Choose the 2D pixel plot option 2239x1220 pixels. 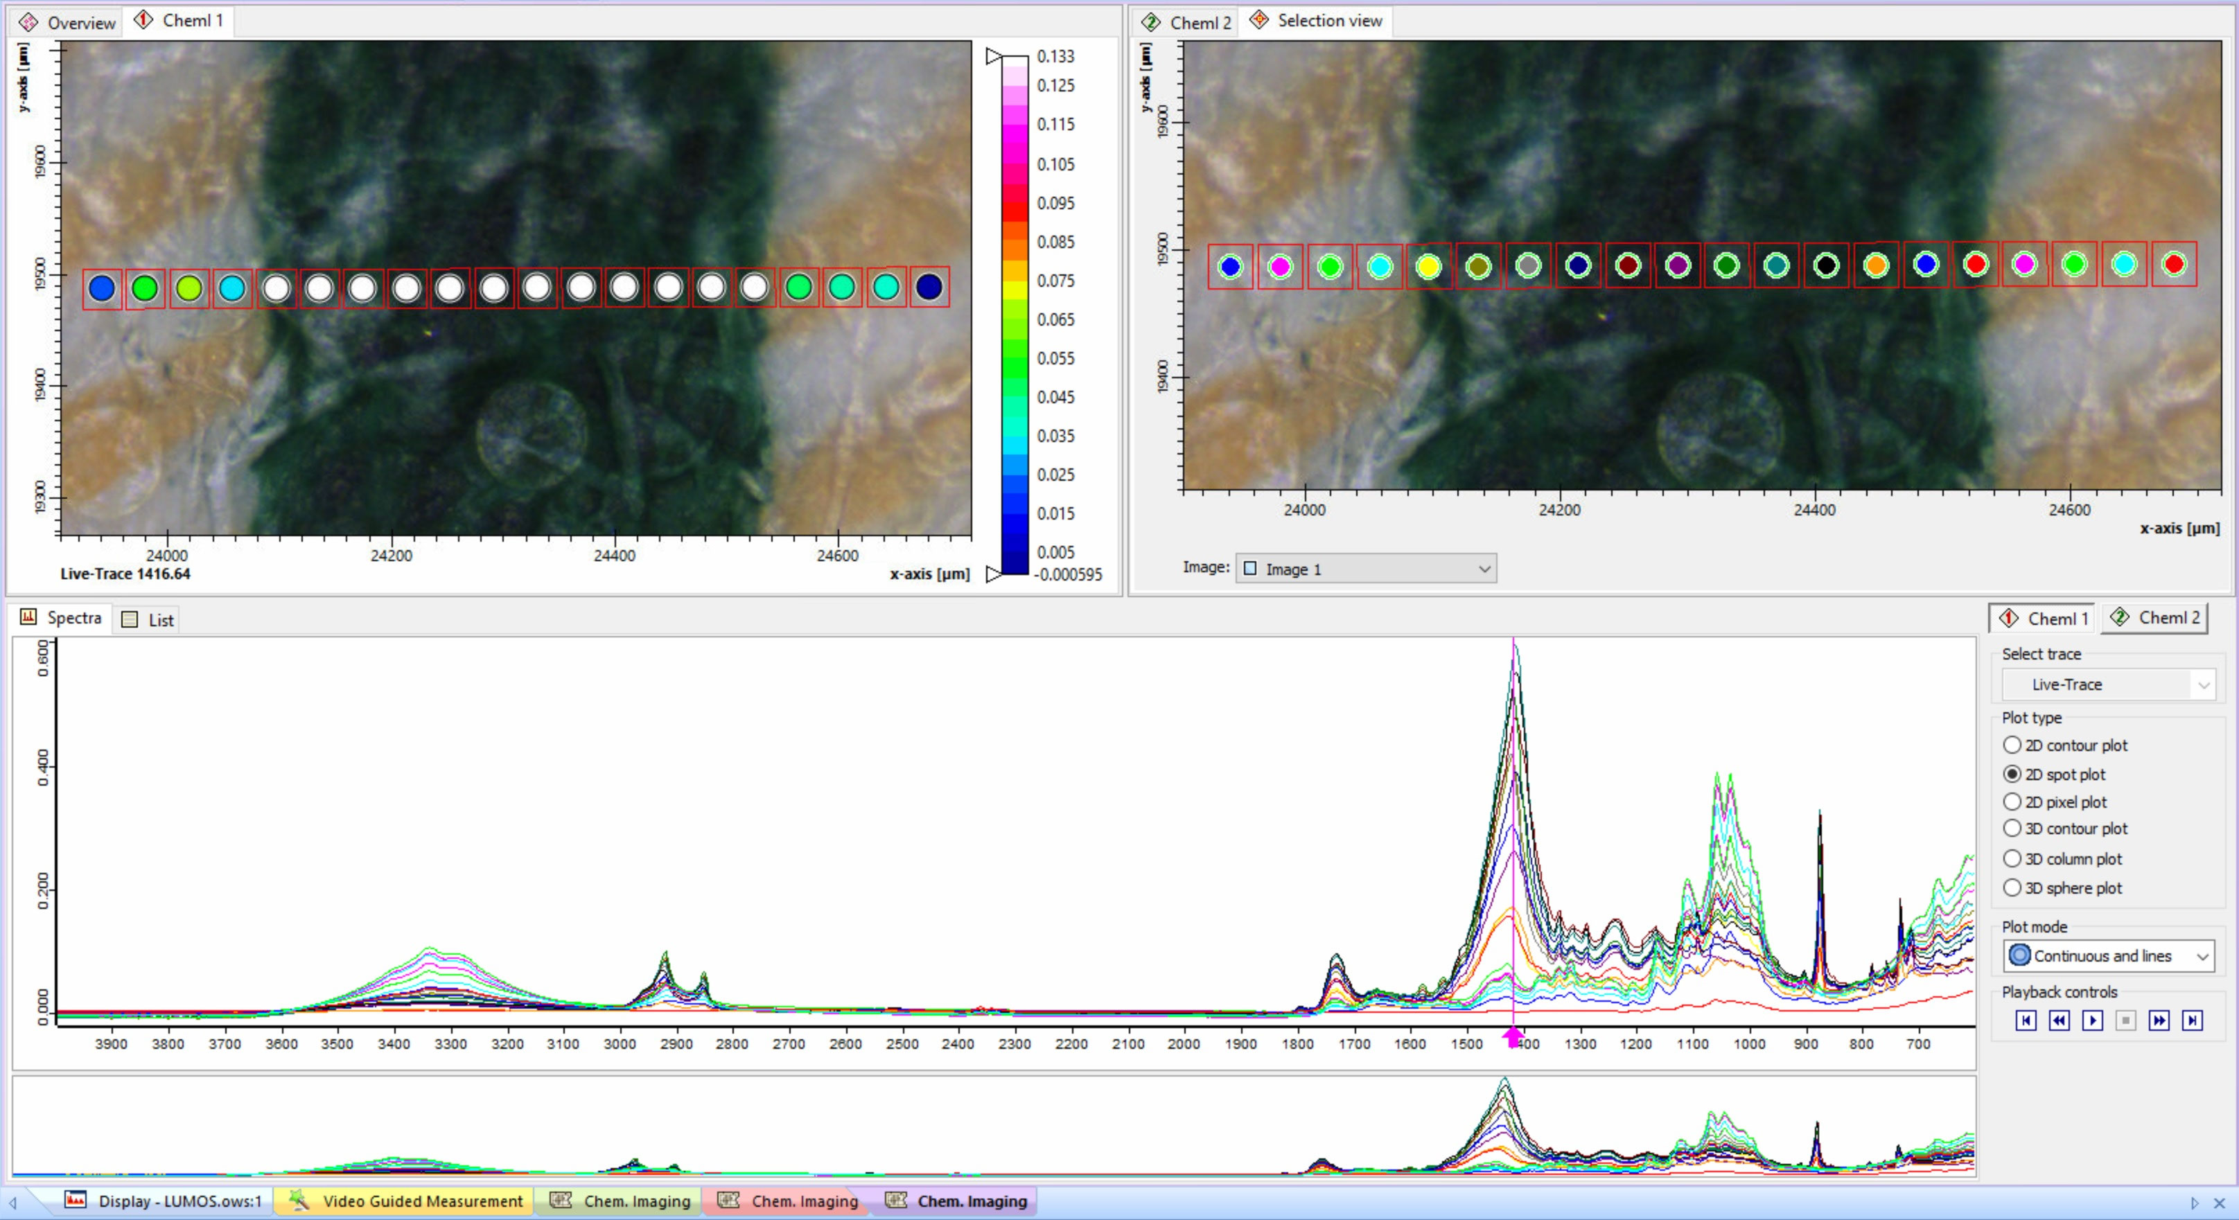(2013, 802)
